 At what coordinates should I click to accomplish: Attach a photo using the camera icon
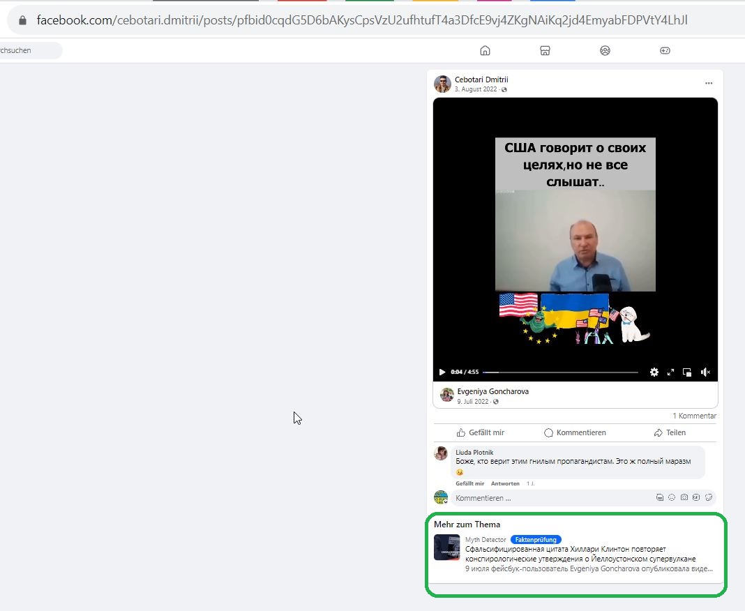click(x=684, y=497)
